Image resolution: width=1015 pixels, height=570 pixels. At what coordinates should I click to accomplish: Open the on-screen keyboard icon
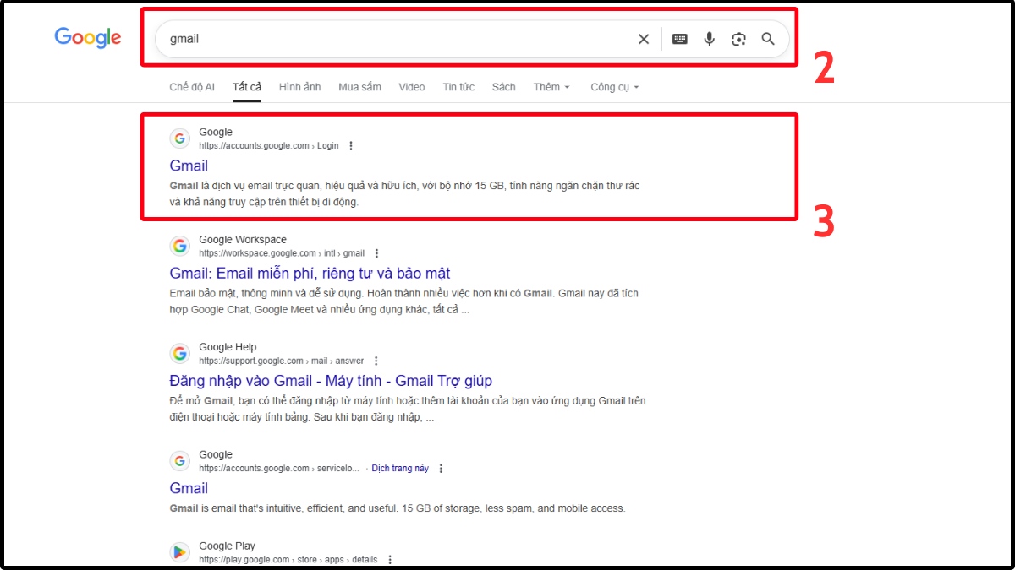click(679, 38)
